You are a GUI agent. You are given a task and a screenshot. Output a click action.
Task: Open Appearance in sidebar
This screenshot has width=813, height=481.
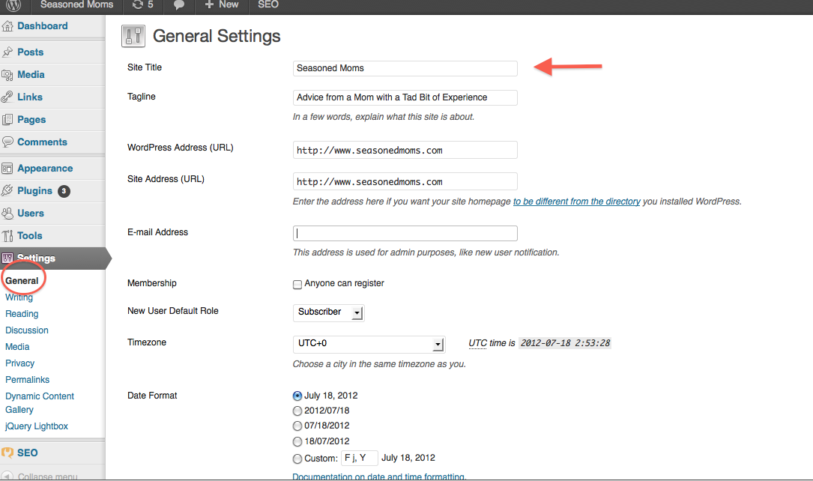click(45, 169)
